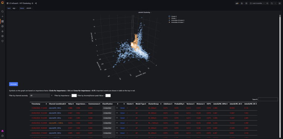Open Detail link in first table row
This screenshot has height=139, width=283.
[123, 108]
